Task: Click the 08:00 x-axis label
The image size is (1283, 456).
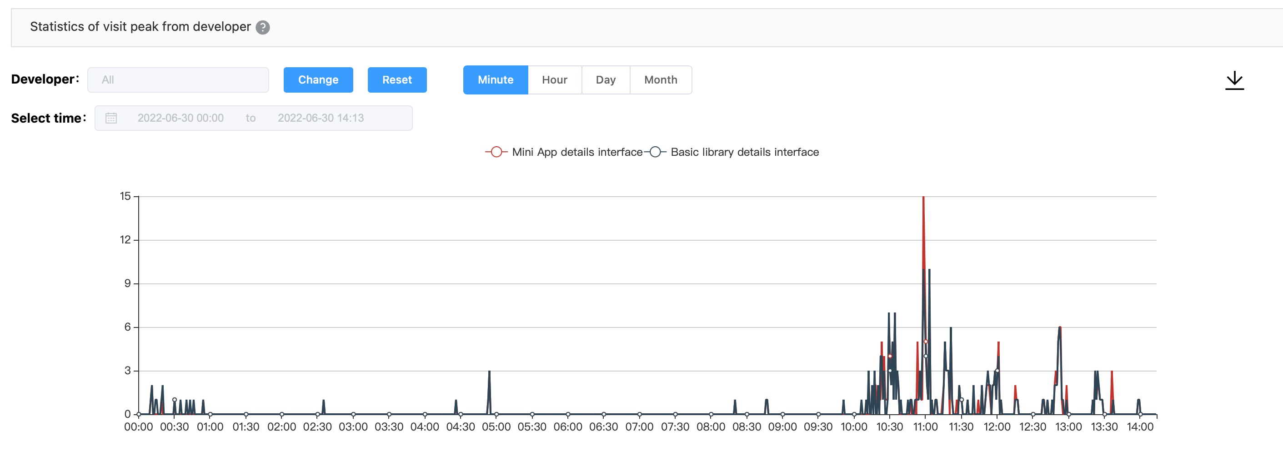Action: coord(711,426)
